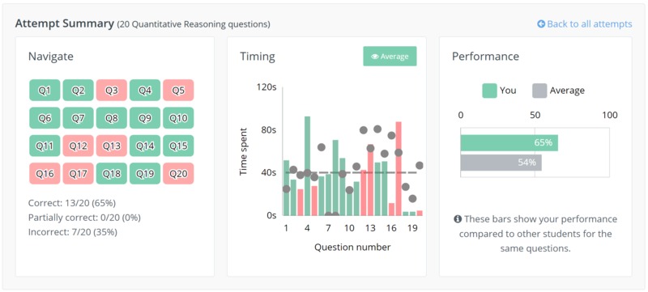Screen dimensions: 648x292
Task: Click the tall red bar for question 17
Action: (399, 169)
